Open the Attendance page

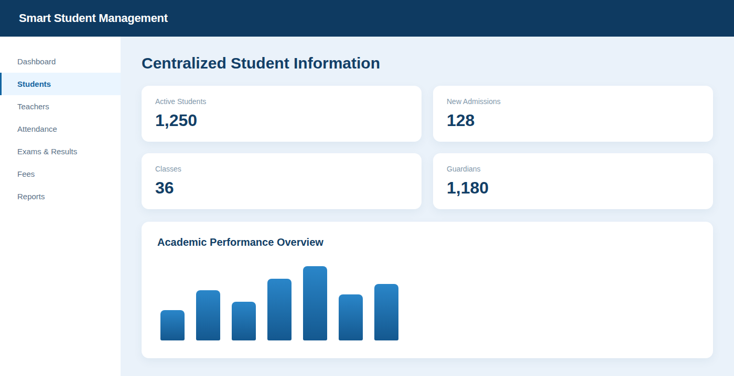coord(60,129)
